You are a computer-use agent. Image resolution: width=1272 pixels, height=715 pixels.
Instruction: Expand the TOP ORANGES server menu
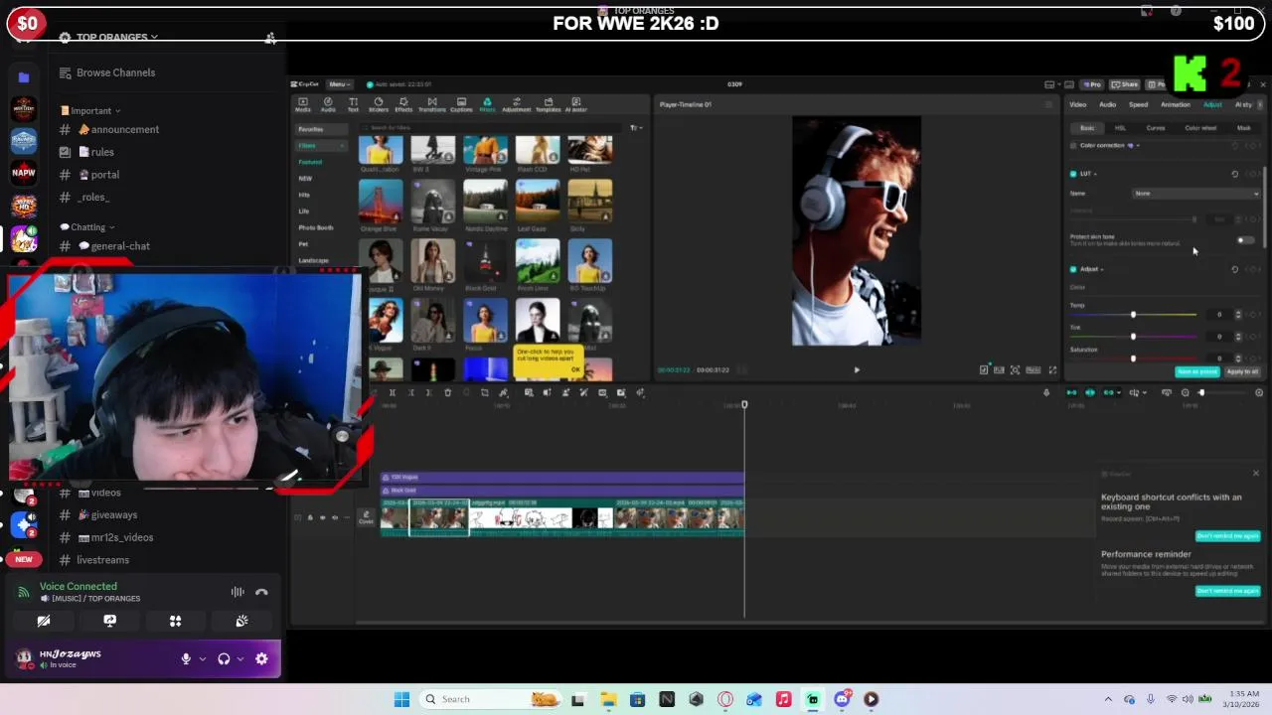[117, 37]
